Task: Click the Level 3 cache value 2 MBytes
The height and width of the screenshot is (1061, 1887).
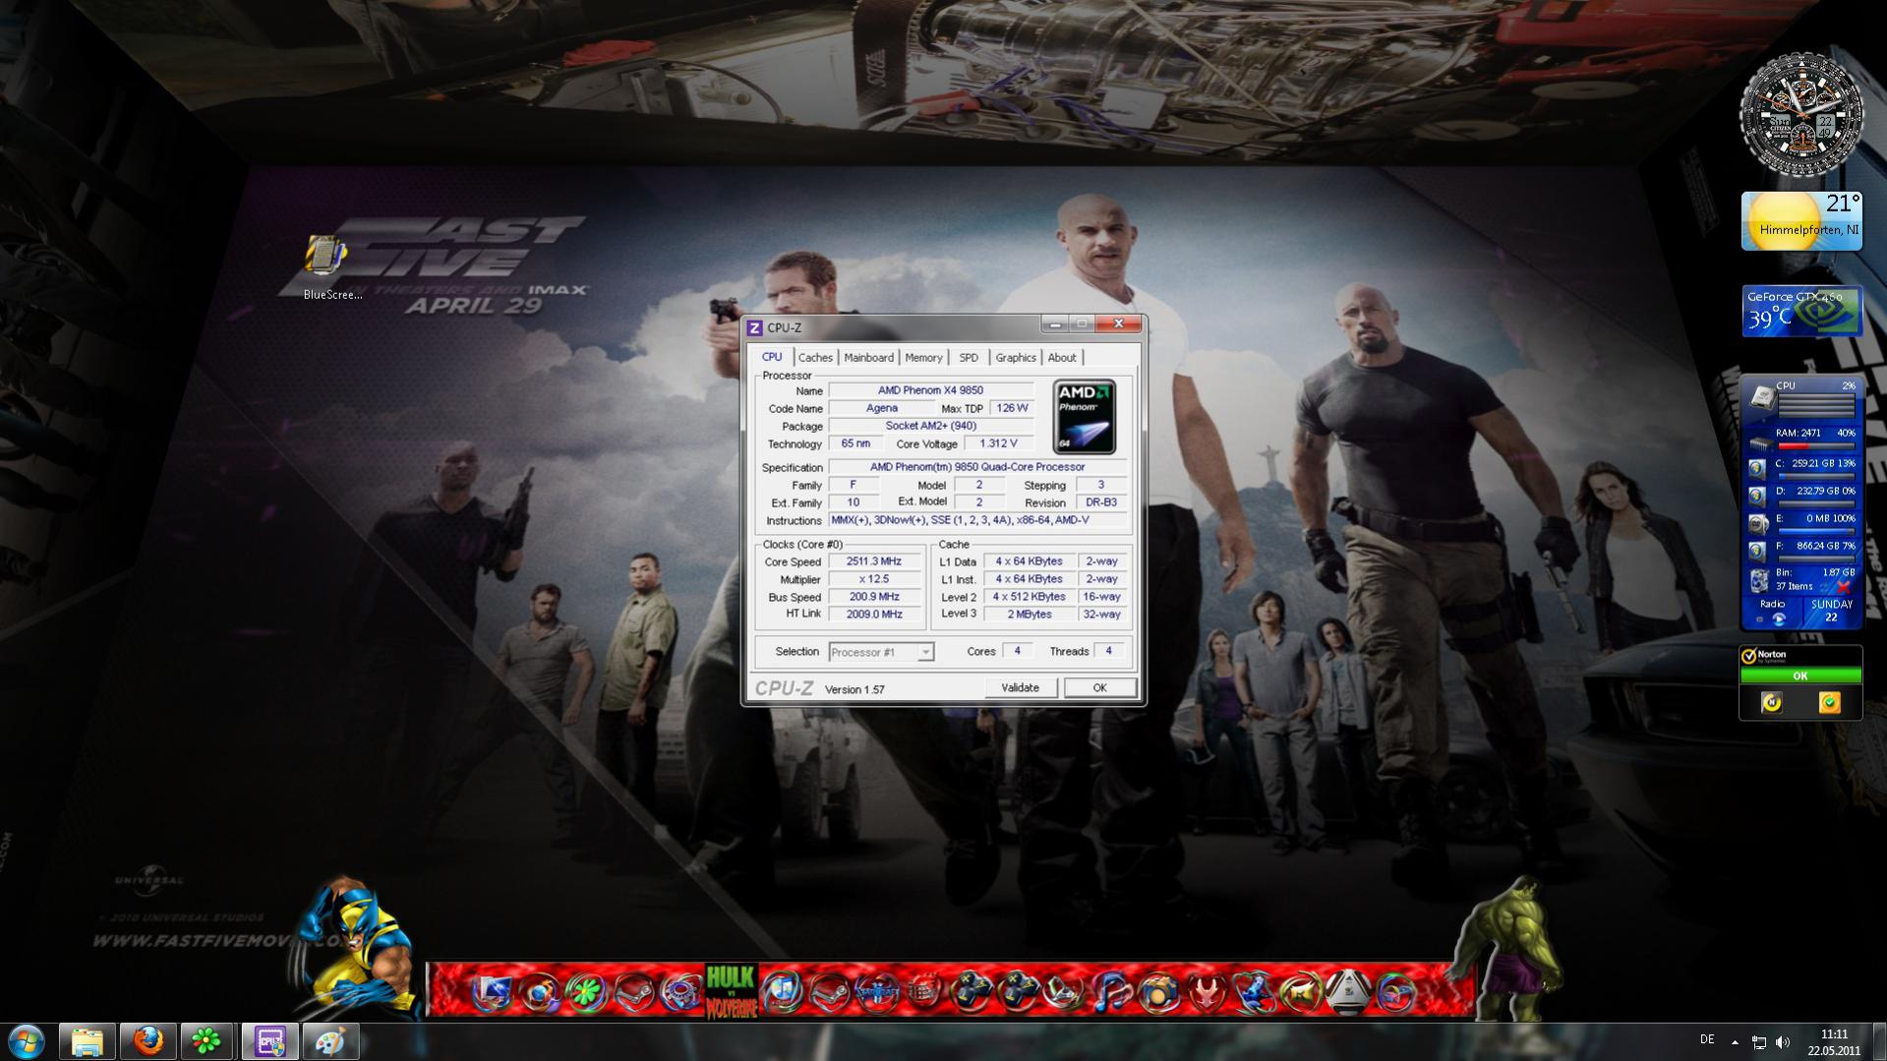Action: [1029, 614]
